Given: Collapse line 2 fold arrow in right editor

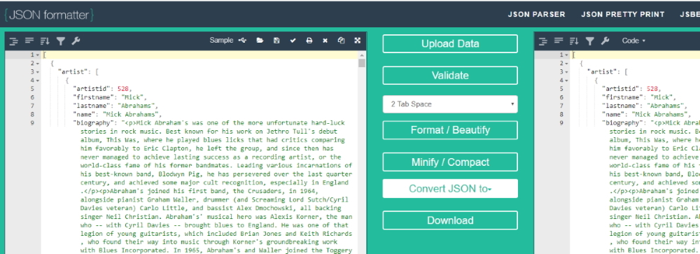Looking at the screenshot, I should click(x=566, y=64).
